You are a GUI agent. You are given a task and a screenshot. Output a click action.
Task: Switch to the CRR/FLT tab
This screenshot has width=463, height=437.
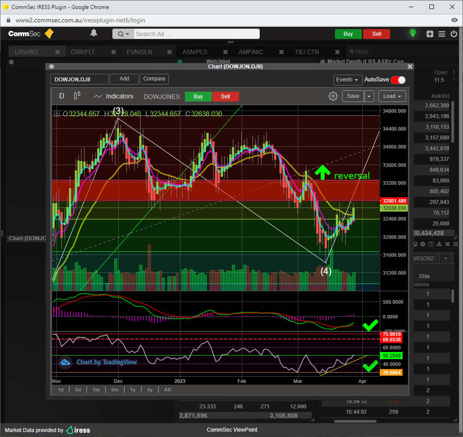tap(83, 52)
